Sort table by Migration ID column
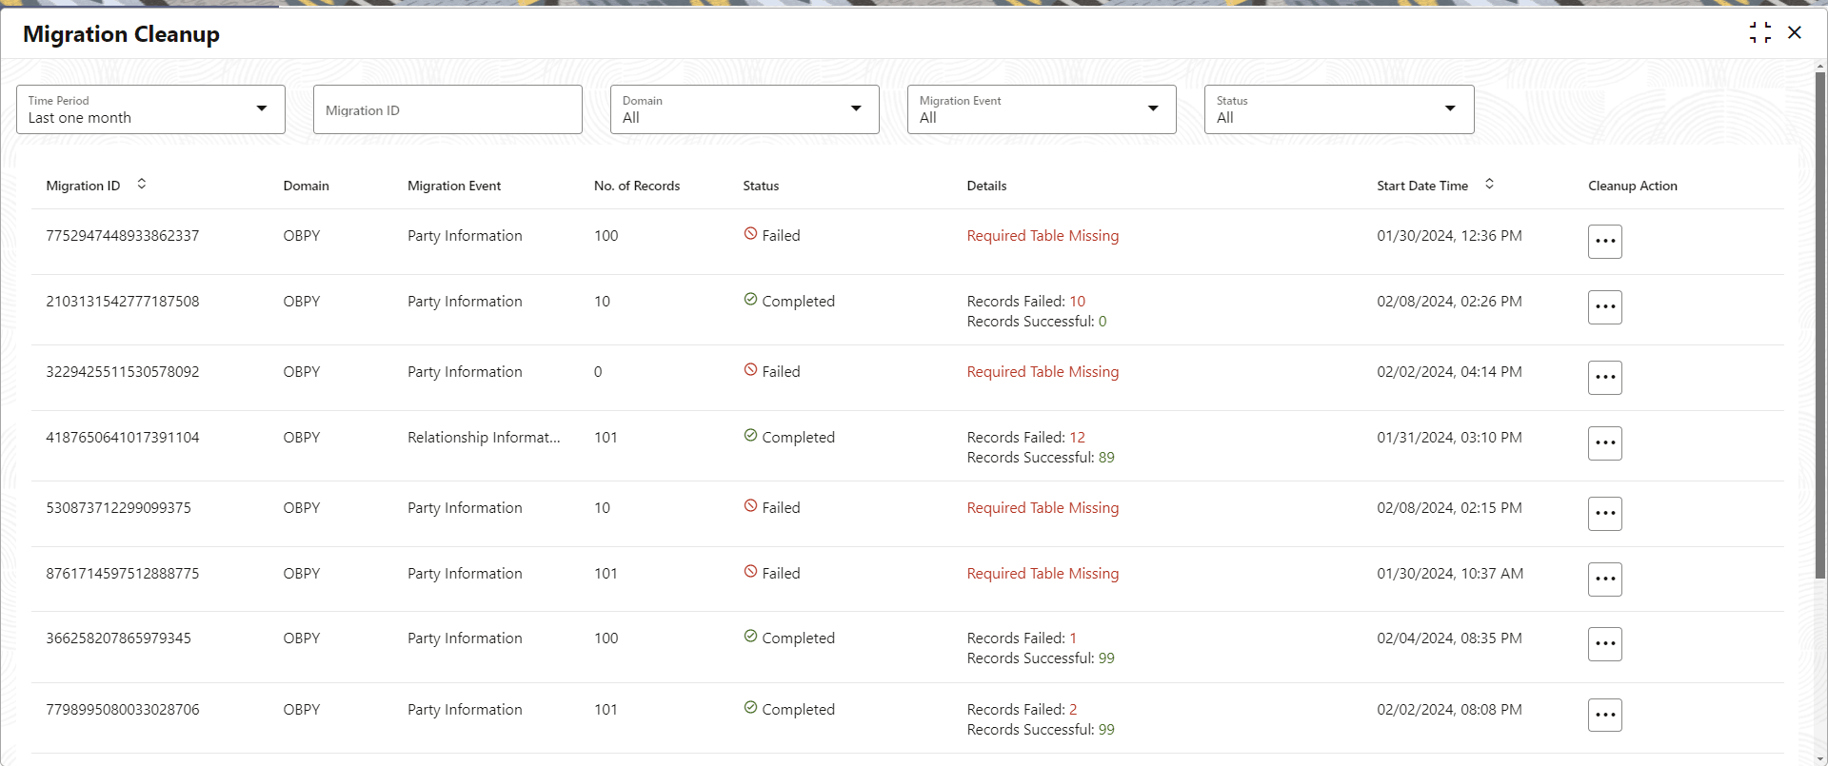The width and height of the screenshot is (1828, 766). pyautogui.click(x=141, y=185)
